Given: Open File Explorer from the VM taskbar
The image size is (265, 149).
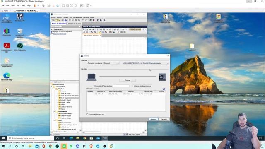Looking at the screenshot, I should [x=78, y=138].
